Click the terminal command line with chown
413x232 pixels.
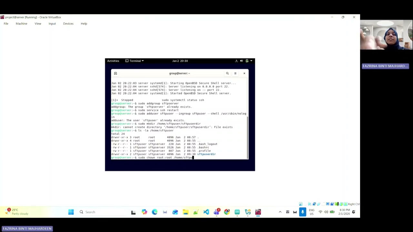(152, 158)
